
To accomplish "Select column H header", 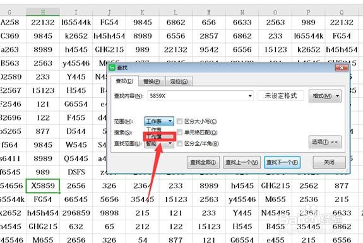I will [x=43, y=12].
